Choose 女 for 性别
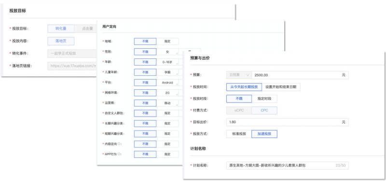 pos(167,52)
